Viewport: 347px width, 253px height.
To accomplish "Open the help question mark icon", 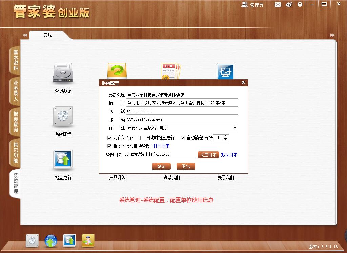I will (x=300, y=4).
